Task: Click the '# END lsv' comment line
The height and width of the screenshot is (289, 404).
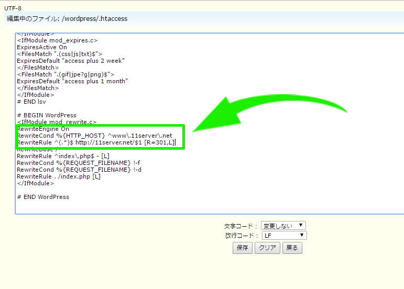Action: coord(31,102)
